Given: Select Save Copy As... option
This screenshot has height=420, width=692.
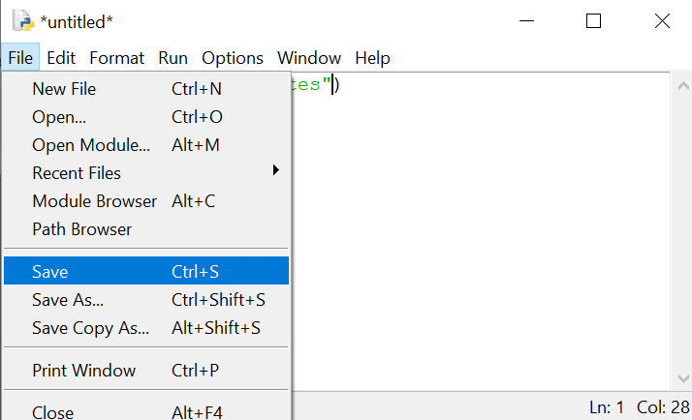Looking at the screenshot, I should 90,328.
